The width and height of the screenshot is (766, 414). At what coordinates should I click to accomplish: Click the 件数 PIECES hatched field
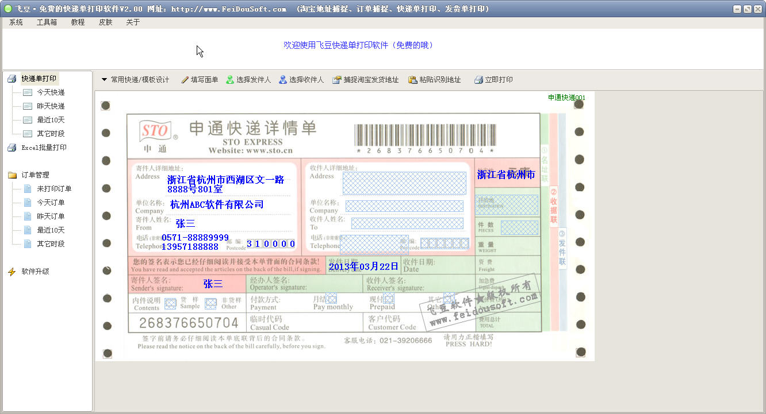pyautogui.click(x=520, y=227)
